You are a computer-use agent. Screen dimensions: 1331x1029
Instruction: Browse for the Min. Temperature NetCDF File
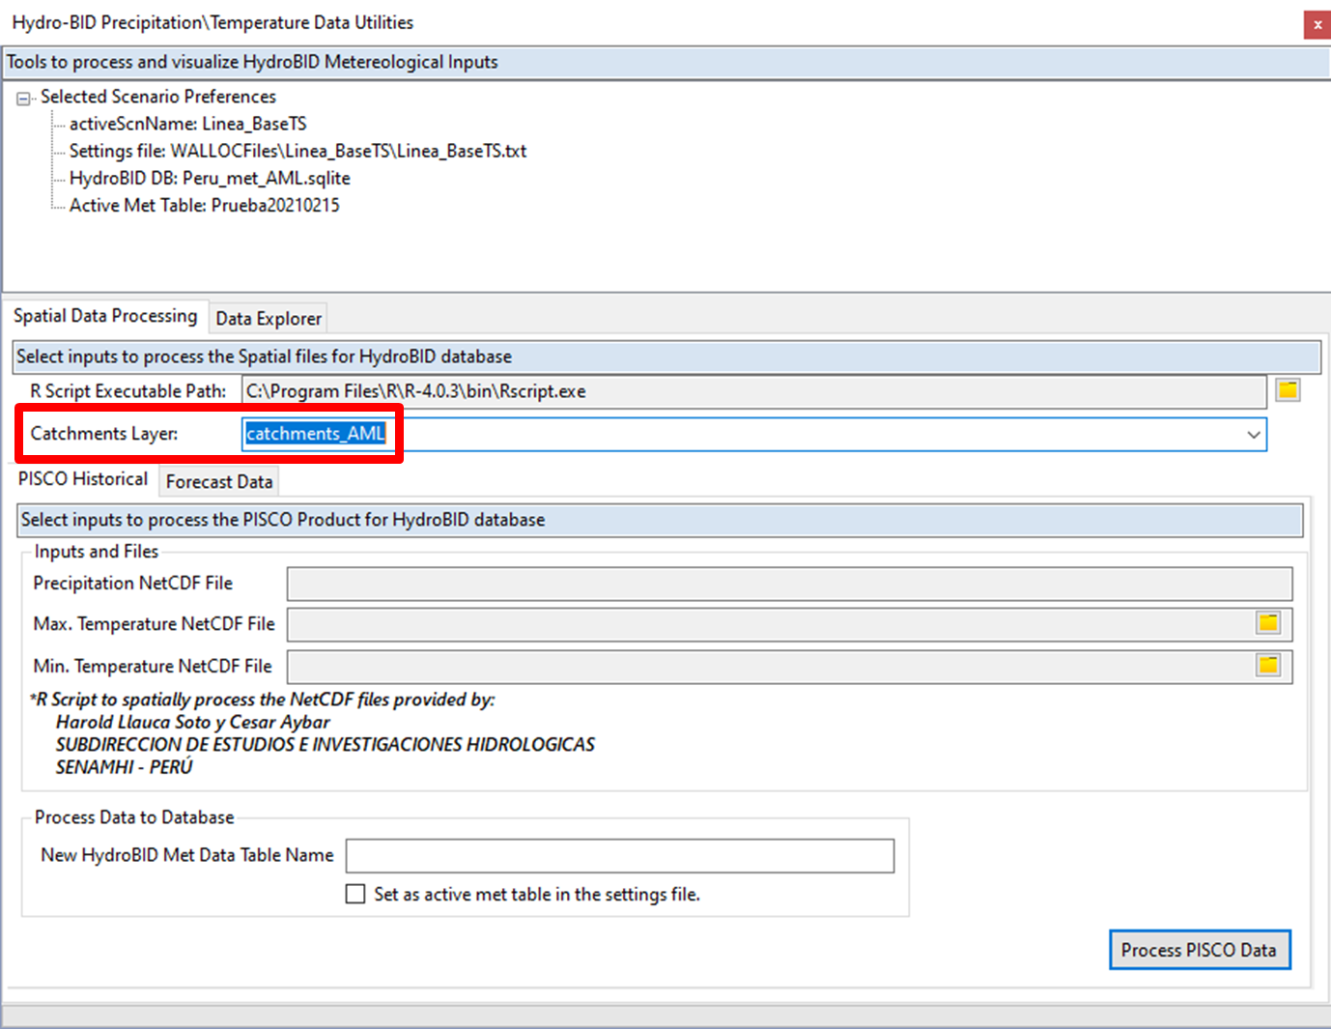1268,666
